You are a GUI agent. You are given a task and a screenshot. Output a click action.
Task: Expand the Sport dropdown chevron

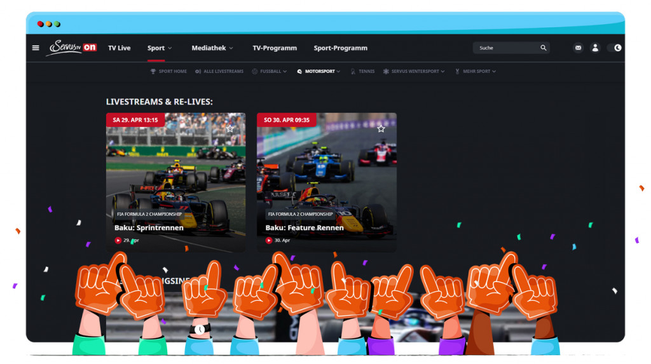point(170,48)
